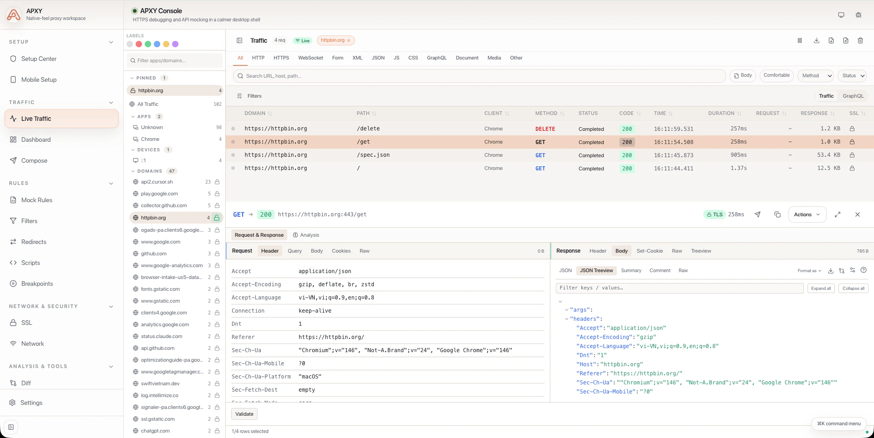Select the red label color dot

coord(139,44)
